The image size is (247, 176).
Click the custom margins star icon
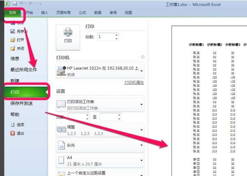pos(61,174)
